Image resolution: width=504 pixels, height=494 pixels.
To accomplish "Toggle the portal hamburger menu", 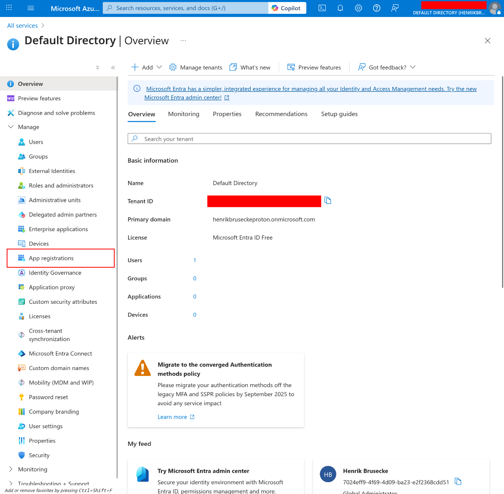I will coord(30,8).
